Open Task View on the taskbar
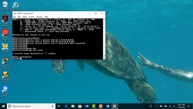Image resolution: width=193 pixels, height=109 pixels. 59,106
